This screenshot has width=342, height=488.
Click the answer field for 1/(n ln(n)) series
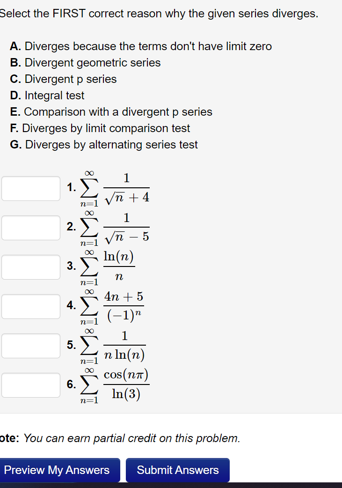coord(31,346)
